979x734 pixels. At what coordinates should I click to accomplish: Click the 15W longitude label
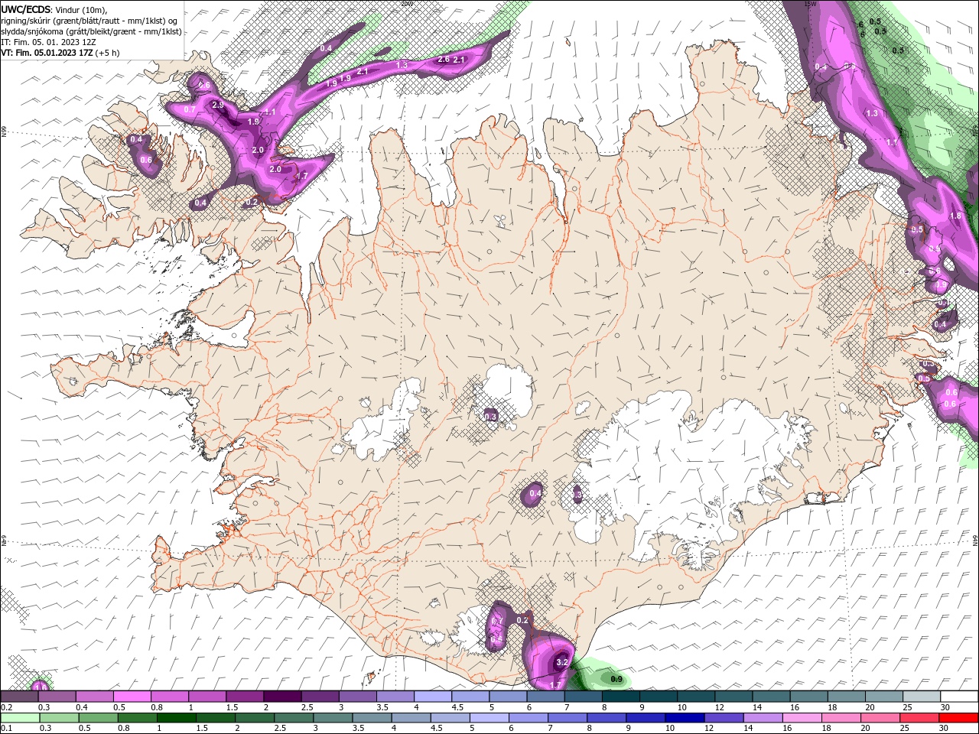(811, 4)
